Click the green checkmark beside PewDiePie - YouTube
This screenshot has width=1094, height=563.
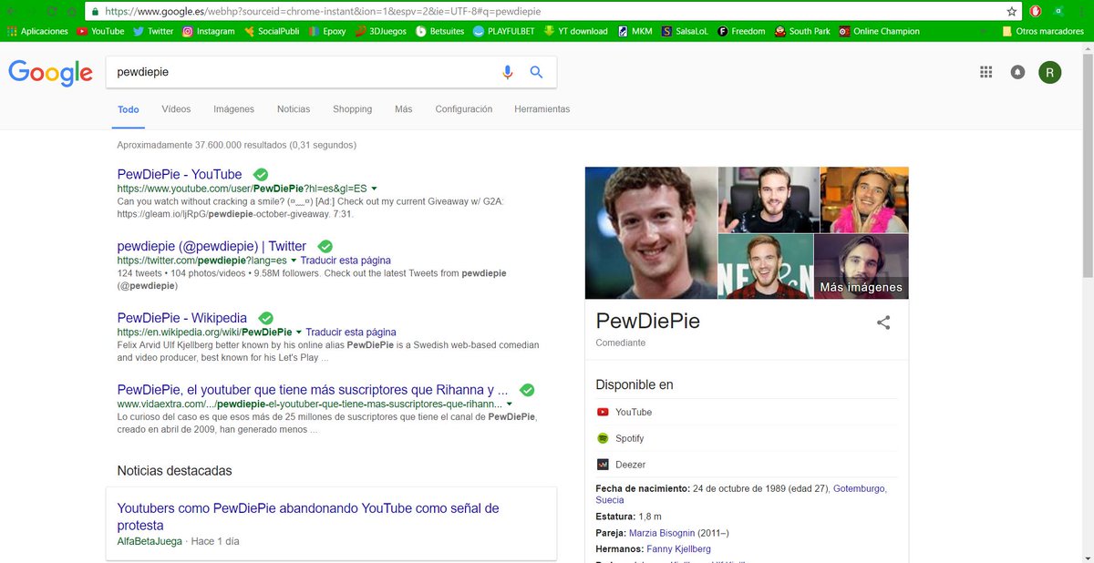(260, 174)
